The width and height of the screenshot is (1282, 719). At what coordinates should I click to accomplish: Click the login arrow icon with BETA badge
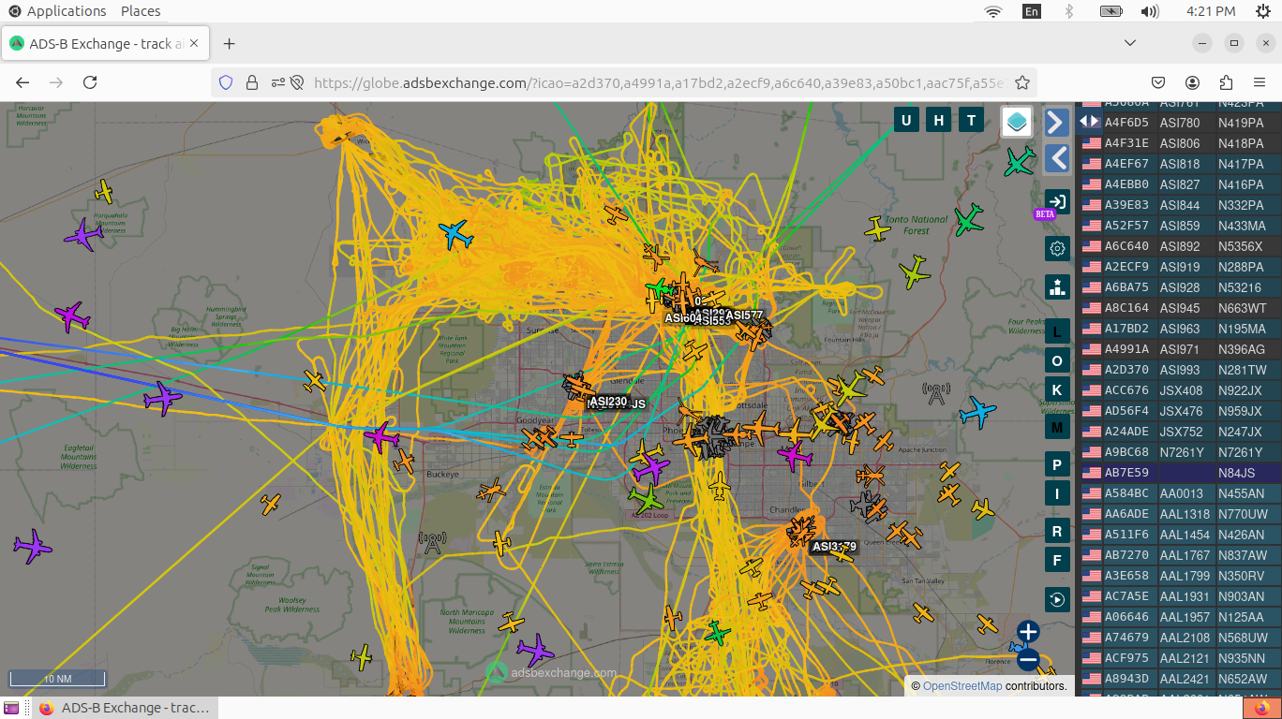click(1057, 202)
